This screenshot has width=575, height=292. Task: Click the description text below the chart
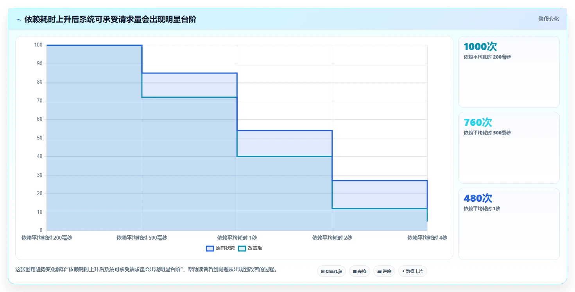tap(146, 269)
